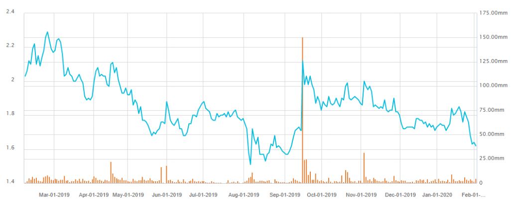Click the 2.4 left axis label
This screenshot has width=518, height=207.
(9, 11)
